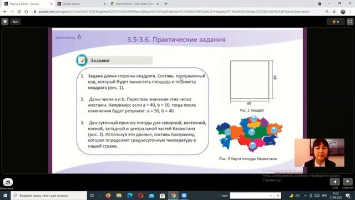Bookmark this page with star
This screenshot has height=200, width=355.
point(334,12)
